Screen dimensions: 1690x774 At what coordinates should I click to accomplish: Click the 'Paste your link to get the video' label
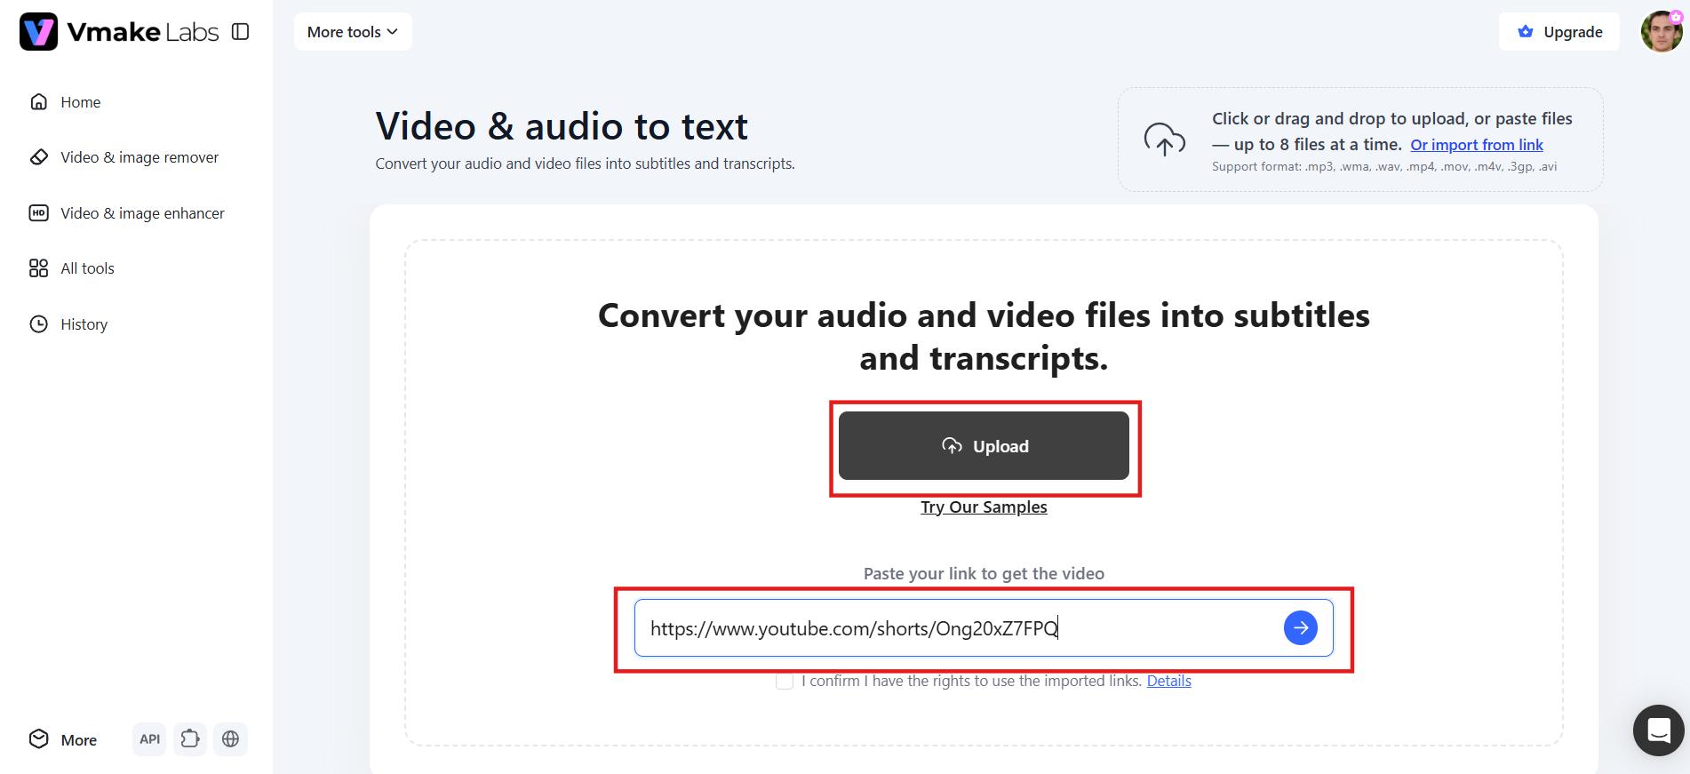point(984,574)
